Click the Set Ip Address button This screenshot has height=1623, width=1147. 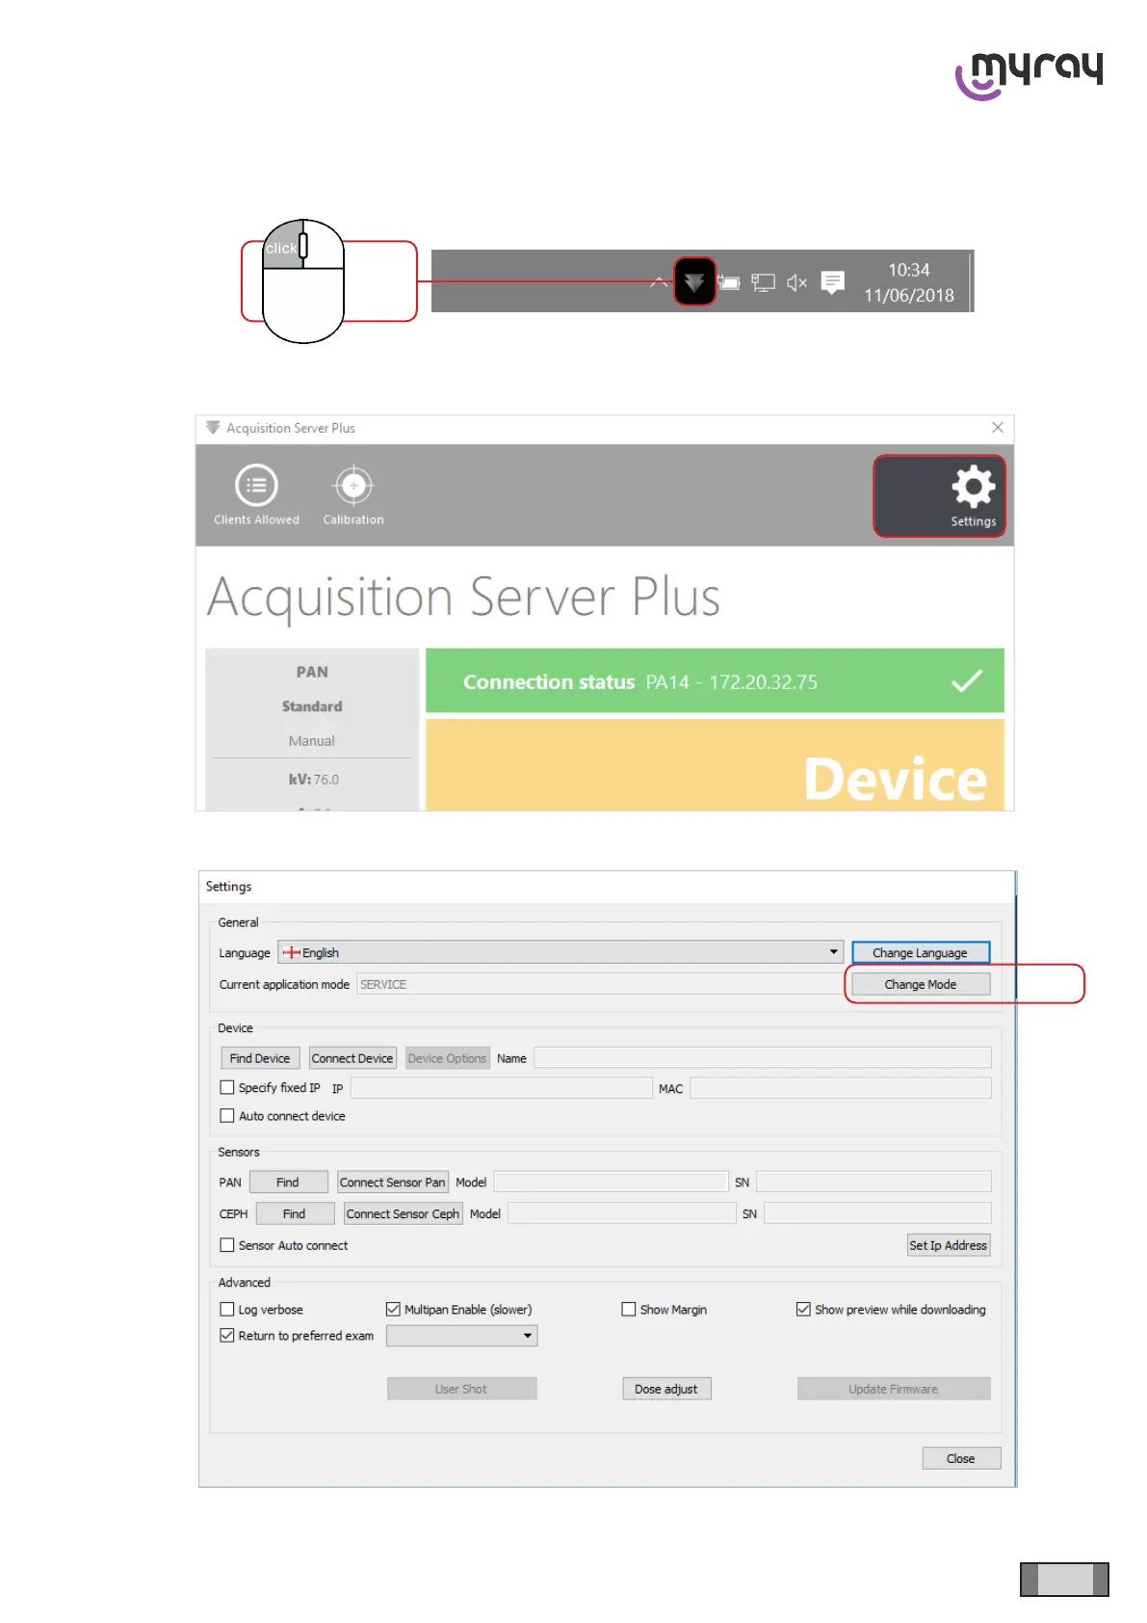point(949,1245)
